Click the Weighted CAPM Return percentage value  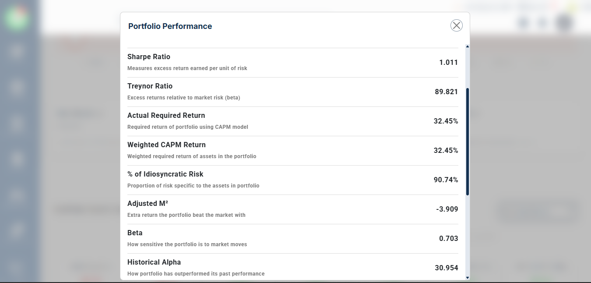click(x=446, y=151)
